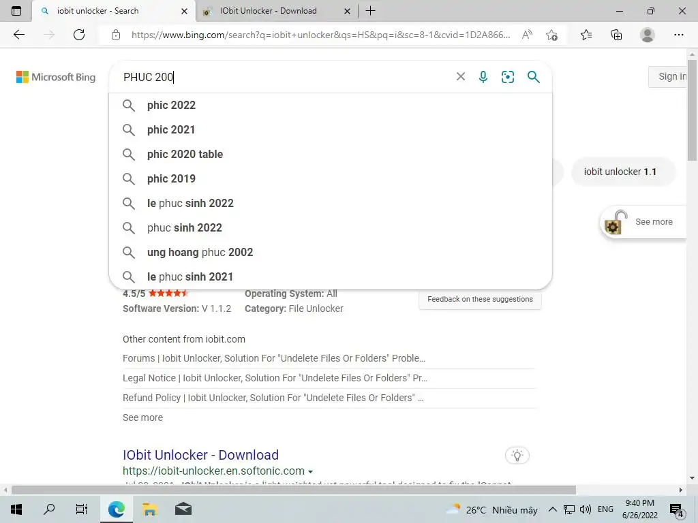698x523 pixels.
Task: Open Windows taskbar search
Action: (x=49, y=509)
